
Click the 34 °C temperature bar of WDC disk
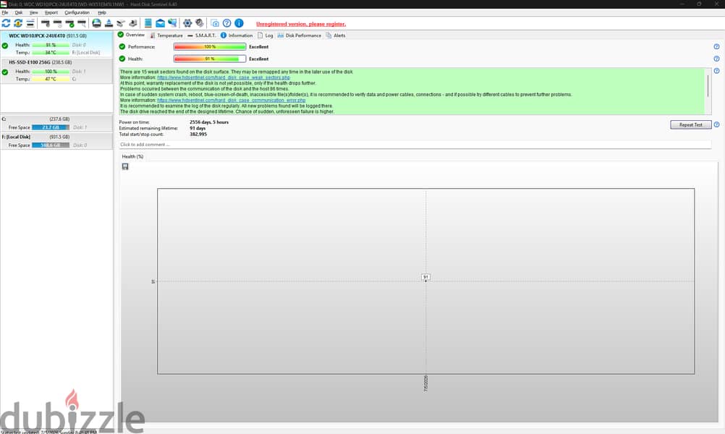coord(51,53)
